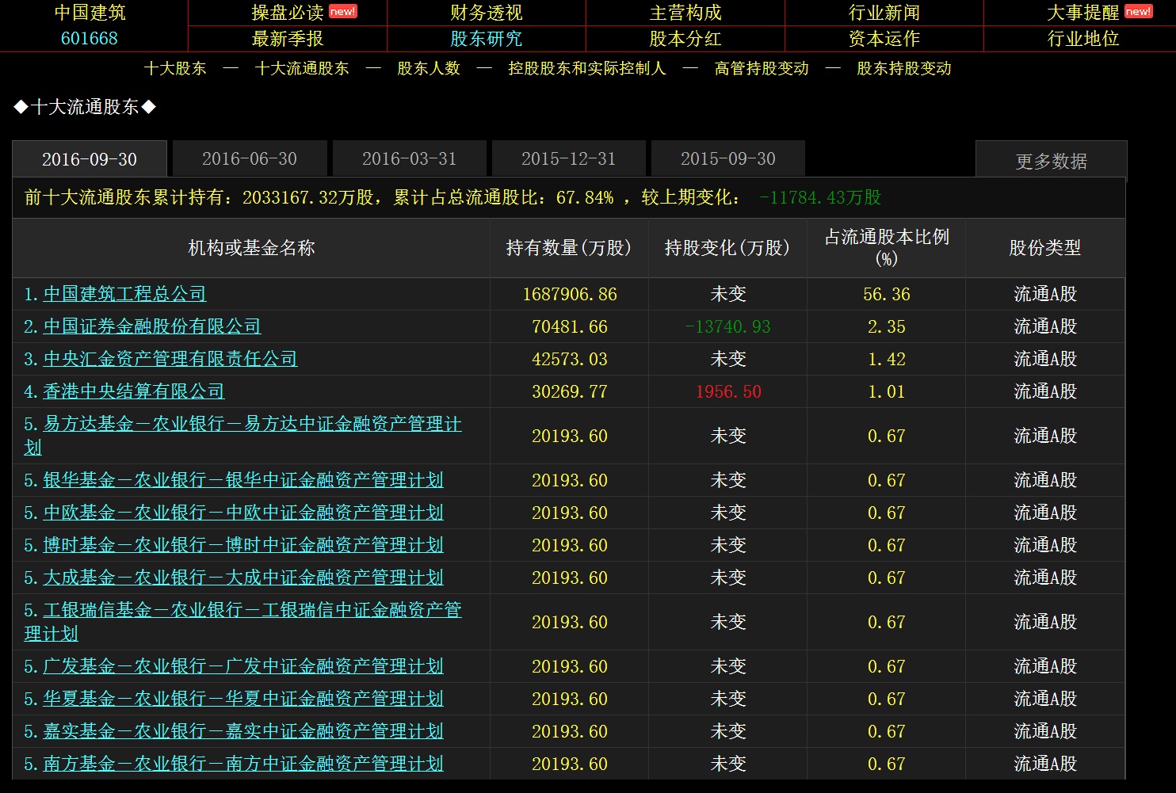Open 工银瑞信基金 asset management plan link
Viewport: 1176px width, 793px height.
pos(242,622)
